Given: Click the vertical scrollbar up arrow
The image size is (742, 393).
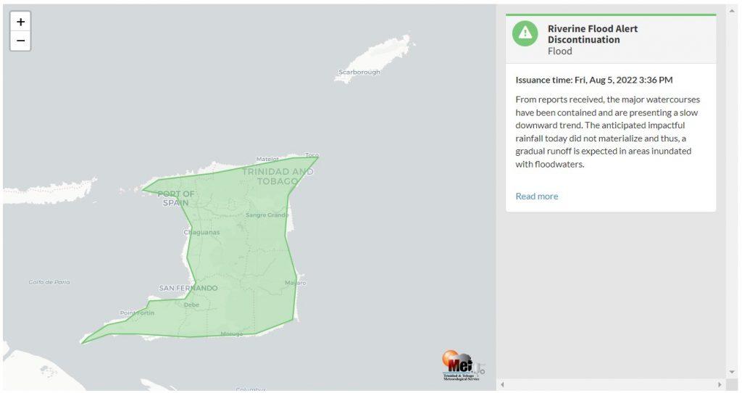Looking at the screenshot, I should (732, 9).
